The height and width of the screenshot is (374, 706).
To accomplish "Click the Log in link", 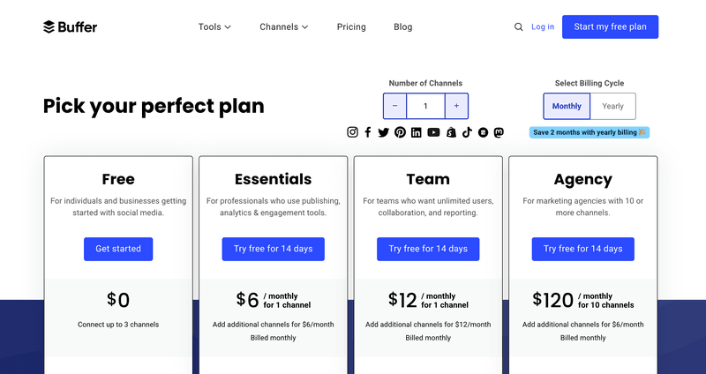I will click(x=543, y=26).
